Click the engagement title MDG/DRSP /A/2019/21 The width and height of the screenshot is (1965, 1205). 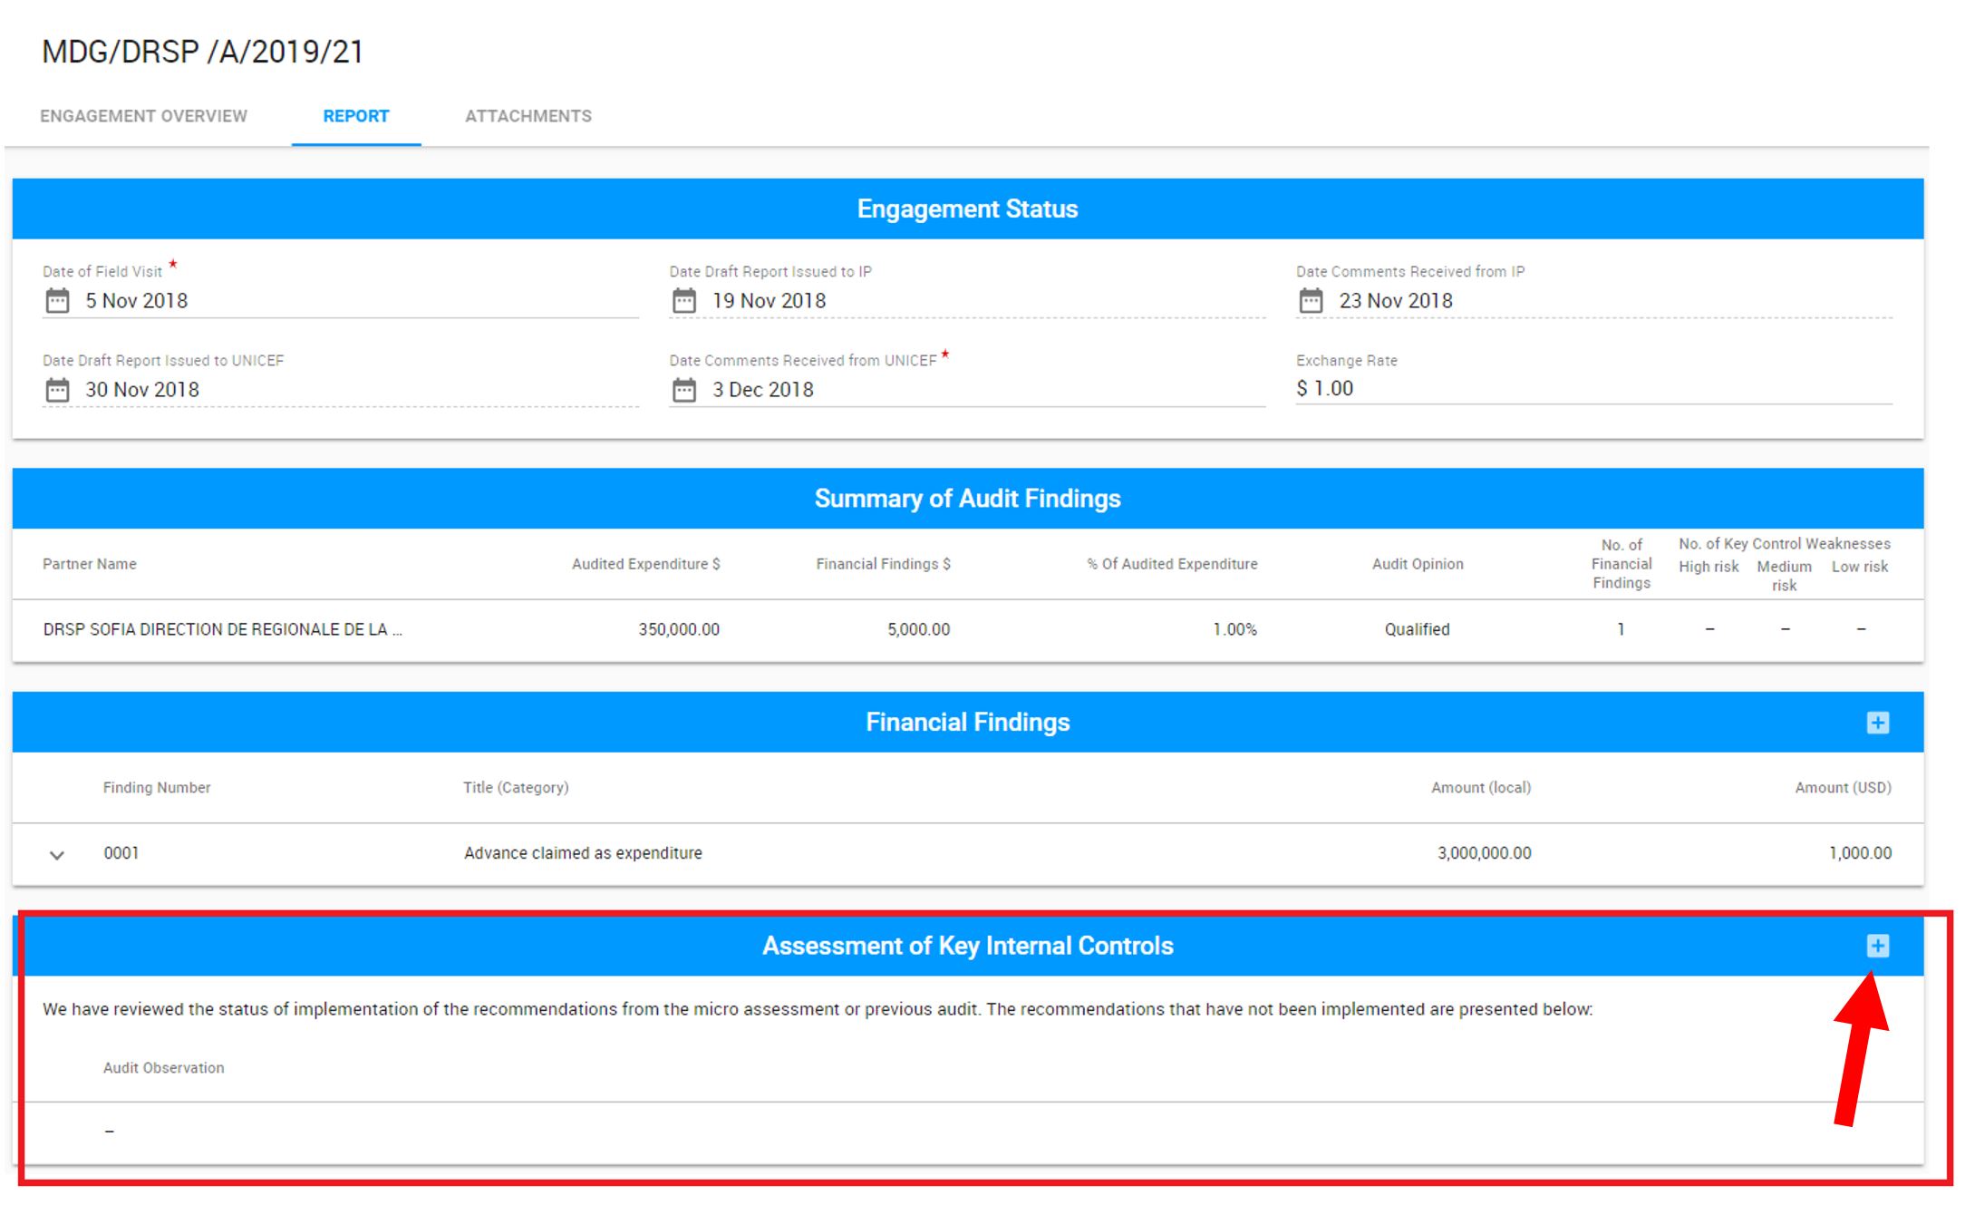click(203, 52)
